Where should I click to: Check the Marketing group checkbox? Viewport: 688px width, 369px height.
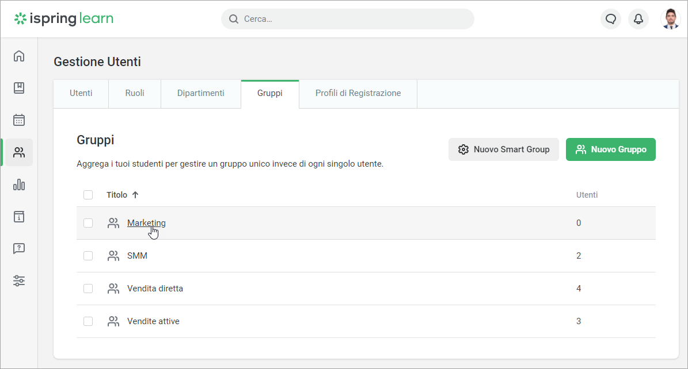pos(88,223)
